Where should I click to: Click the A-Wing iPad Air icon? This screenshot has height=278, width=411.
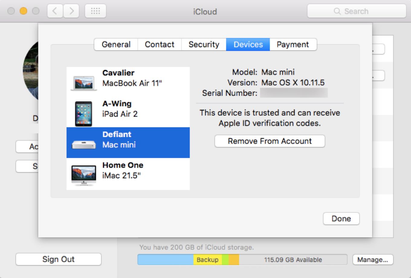pyautogui.click(x=83, y=113)
